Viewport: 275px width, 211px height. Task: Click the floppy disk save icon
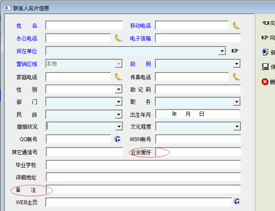coord(265,67)
